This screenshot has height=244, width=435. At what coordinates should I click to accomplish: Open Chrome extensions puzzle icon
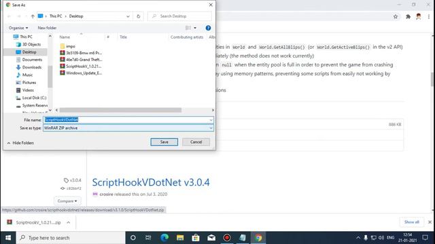point(408,16)
